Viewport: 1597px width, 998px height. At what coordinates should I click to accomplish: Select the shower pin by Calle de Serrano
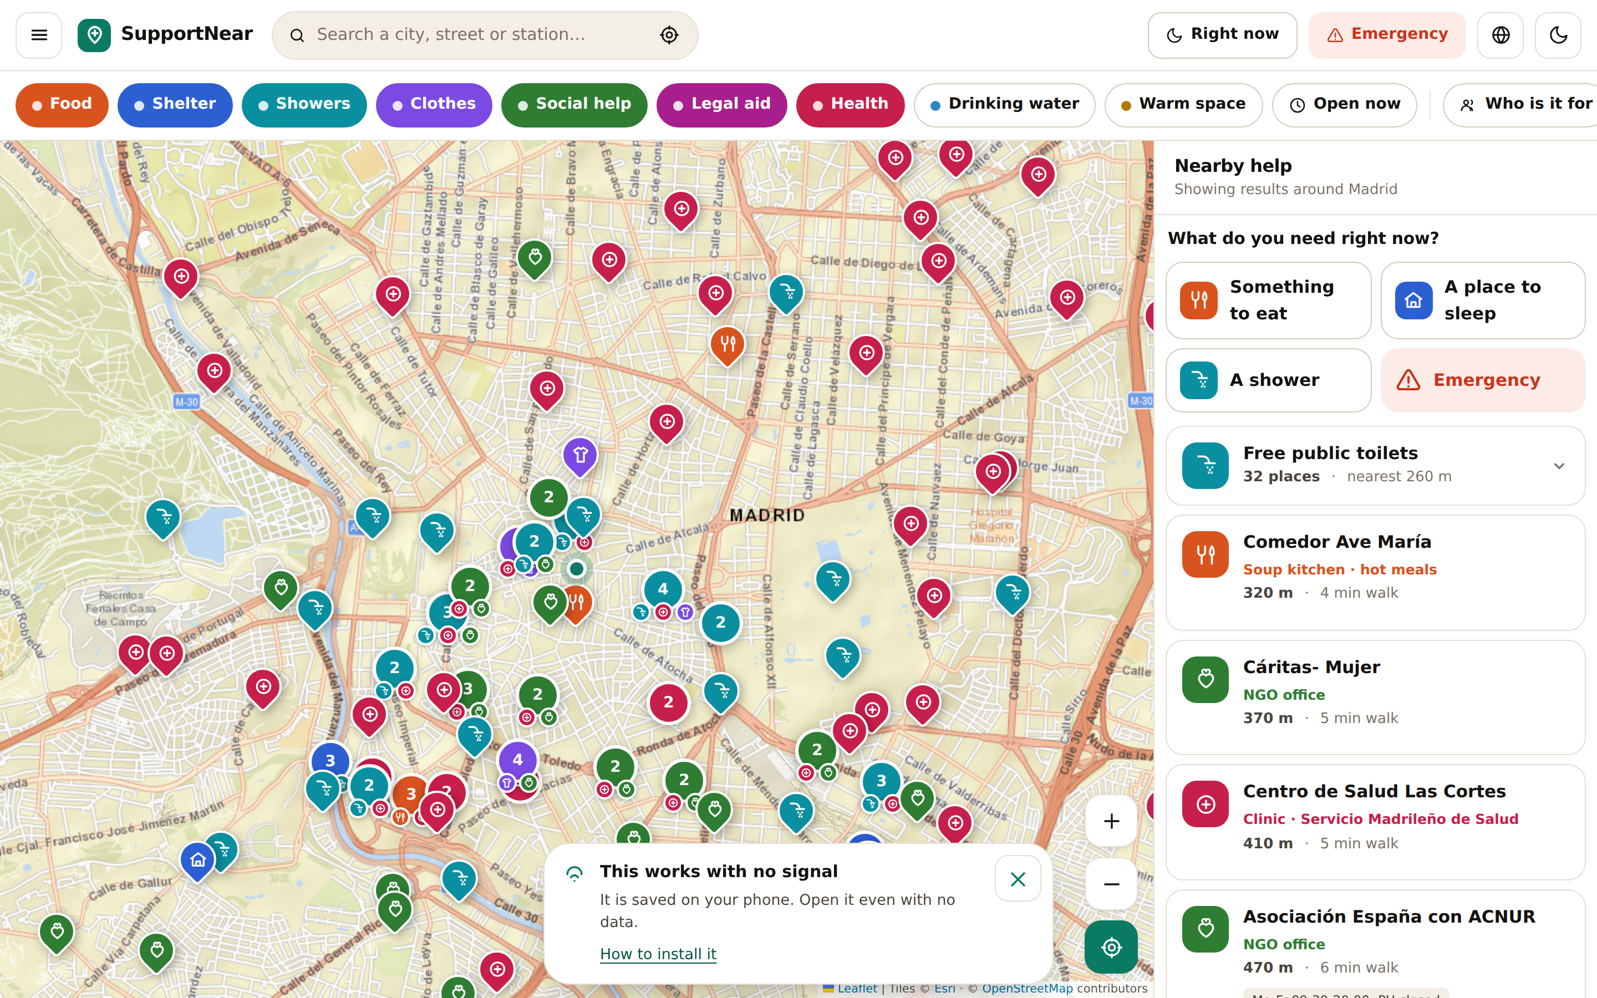click(x=786, y=292)
